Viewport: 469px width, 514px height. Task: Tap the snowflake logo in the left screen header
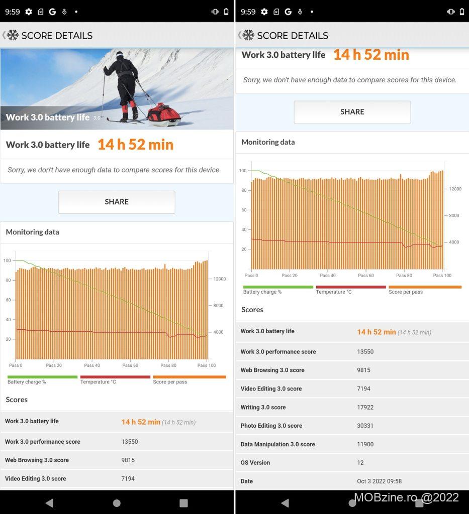[13, 35]
